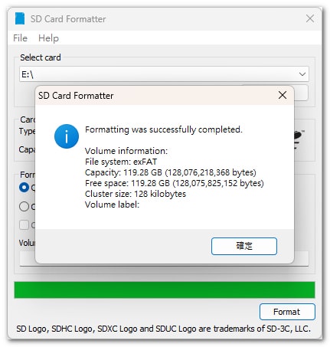This screenshot has width=330, height=347.
Task: Click the Formatting was successfully completed message
Action: click(x=164, y=129)
